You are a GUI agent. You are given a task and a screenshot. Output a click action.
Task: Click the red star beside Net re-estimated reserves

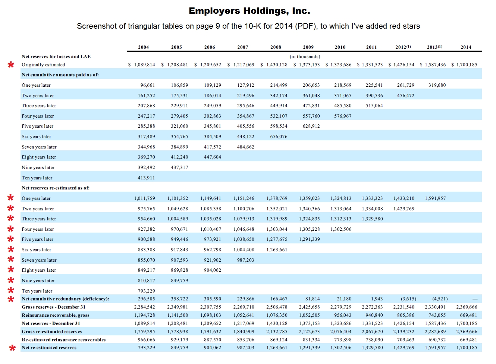pos(12,348)
